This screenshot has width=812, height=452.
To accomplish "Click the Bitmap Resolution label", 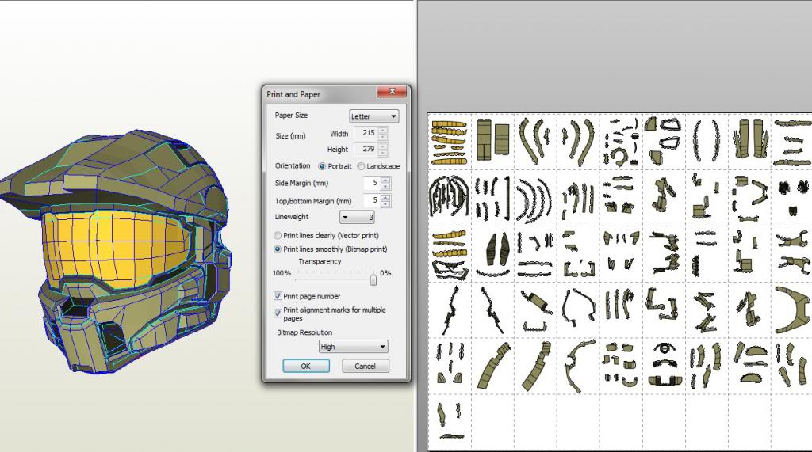I will (304, 332).
